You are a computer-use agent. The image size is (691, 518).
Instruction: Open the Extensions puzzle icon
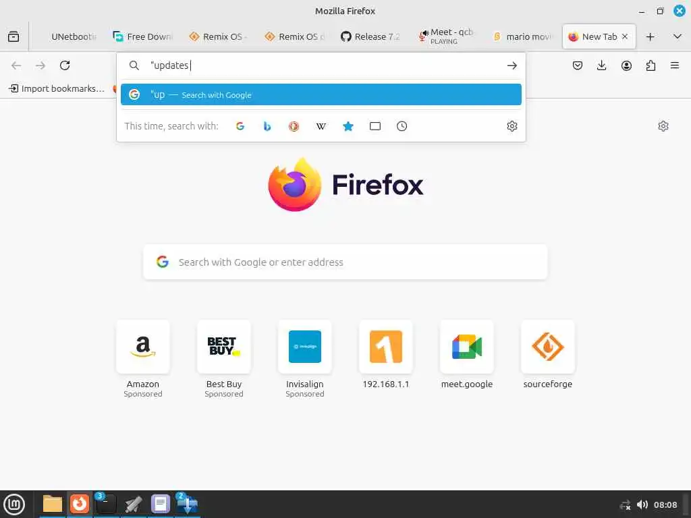(651, 65)
